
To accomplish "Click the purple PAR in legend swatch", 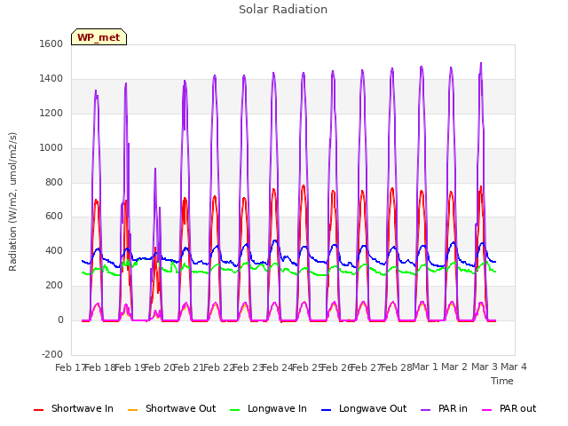I will tap(426, 410).
